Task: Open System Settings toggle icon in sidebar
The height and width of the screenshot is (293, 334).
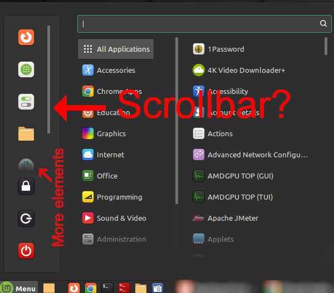Action: point(26,102)
